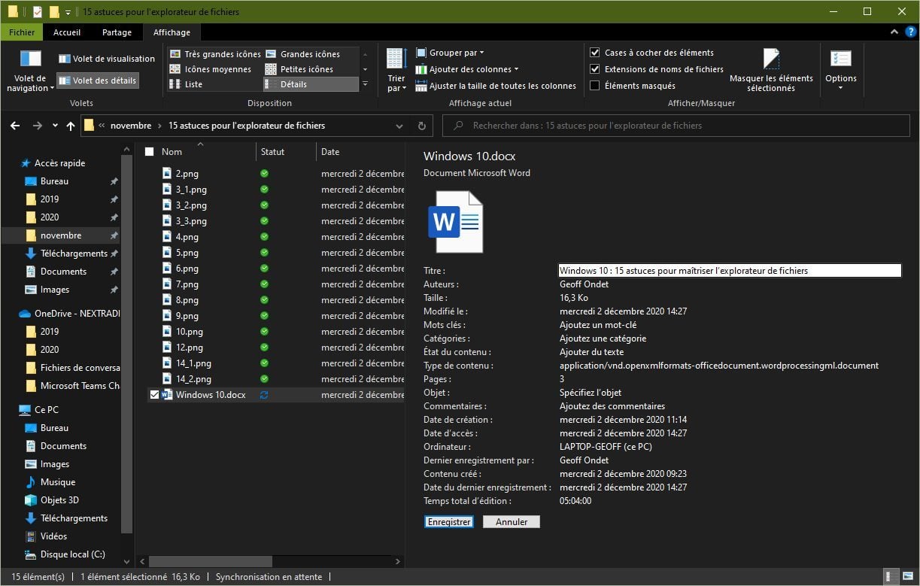This screenshot has height=586, width=920.
Task: Collapse the ribbon with the chevron
Action: point(894,32)
